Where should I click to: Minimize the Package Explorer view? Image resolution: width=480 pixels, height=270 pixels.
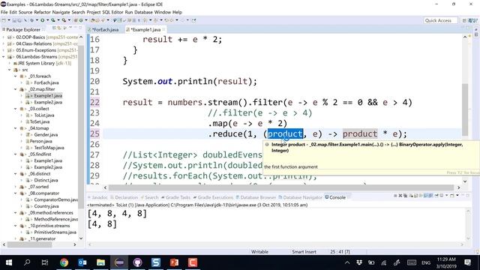point(76,28)
